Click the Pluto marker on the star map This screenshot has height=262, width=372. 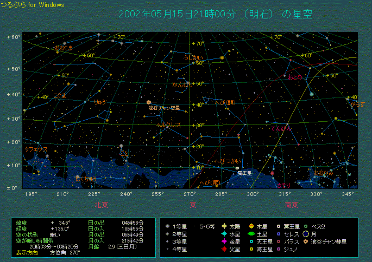pos(237,168)
